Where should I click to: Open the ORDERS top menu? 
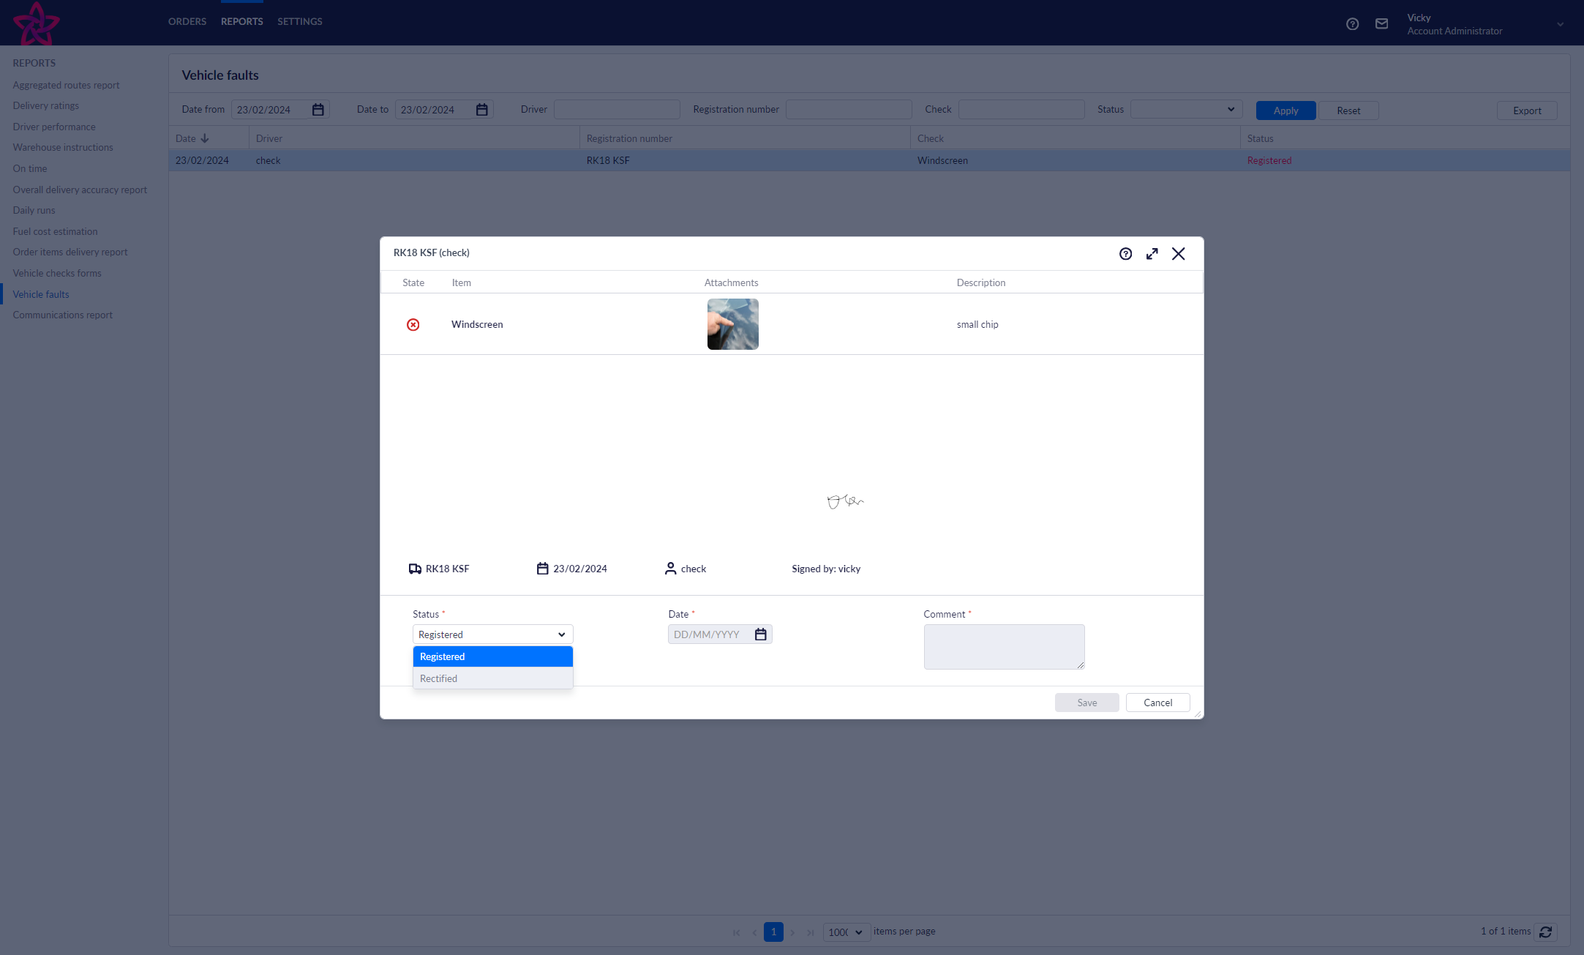pos(187,21)
